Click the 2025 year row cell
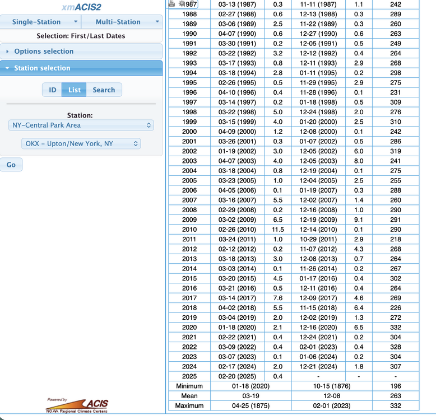The height and width of the screenshot is (420, 436). [189, 376]
